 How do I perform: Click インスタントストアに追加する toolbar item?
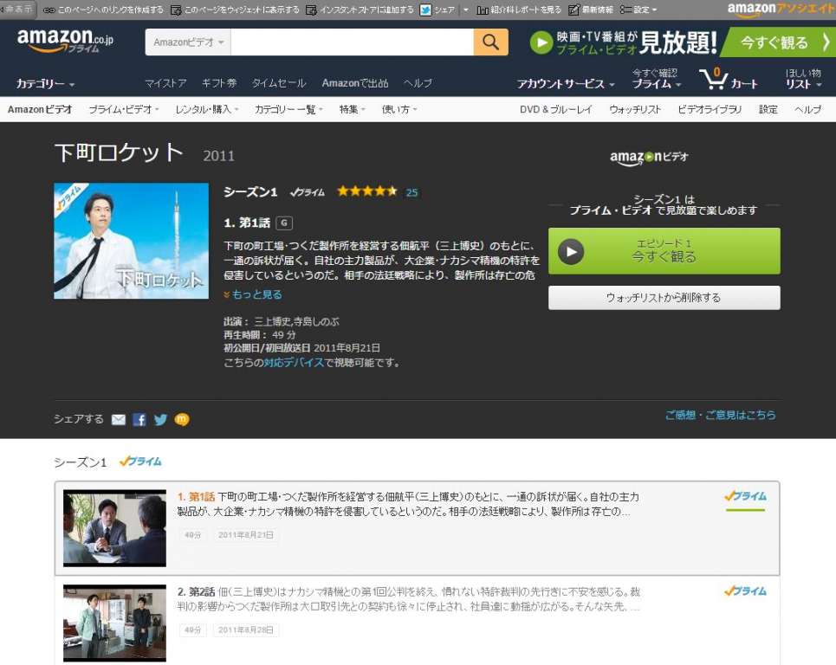coord(360,10)
